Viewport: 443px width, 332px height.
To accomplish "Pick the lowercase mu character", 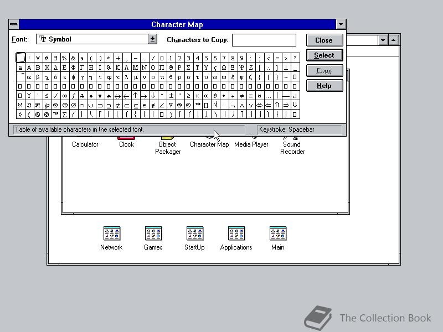I will 135,77.
